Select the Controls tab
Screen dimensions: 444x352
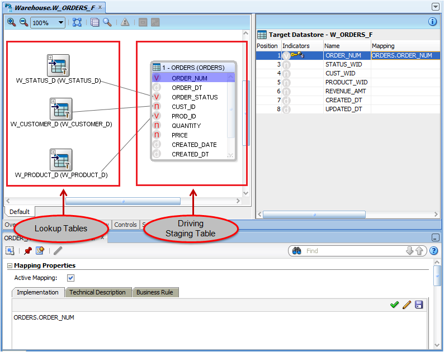point(125,225)
